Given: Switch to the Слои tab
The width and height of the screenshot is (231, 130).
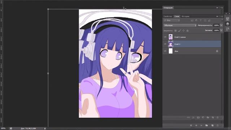Looking at the screenshot, I should pyautogui.click(x=177, y=16).
